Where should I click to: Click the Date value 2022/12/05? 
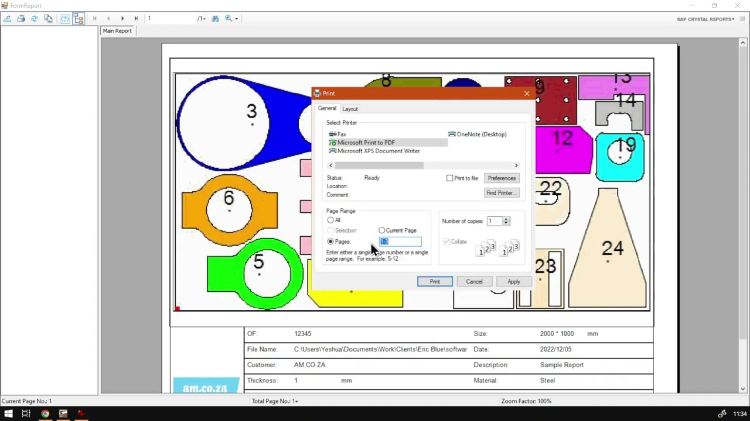[555, 350]
